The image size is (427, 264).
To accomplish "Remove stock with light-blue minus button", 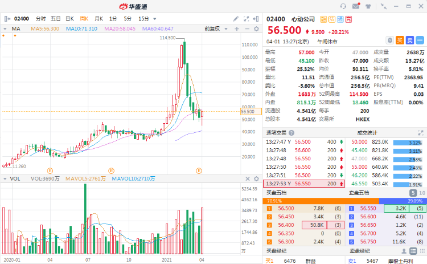I will pos(420,40).
